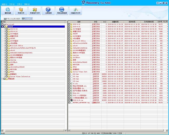Click the file icon of the XDTTEST tmp file
Screen dimensions: 169x135
tap(71, 103)
